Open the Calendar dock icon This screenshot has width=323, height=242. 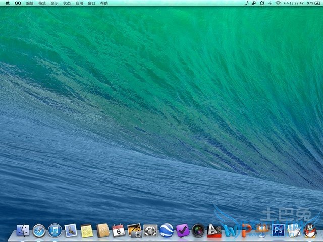(119, 231)
